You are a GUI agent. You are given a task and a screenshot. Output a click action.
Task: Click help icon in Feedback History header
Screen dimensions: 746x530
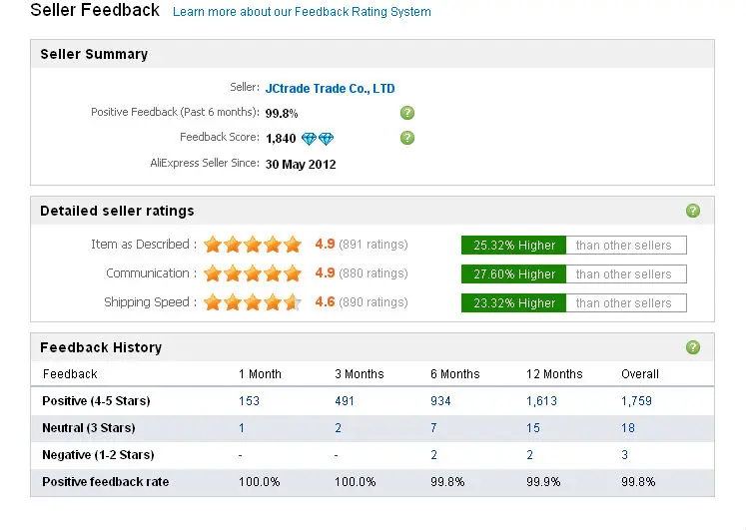pyautogui.click(x=693, y=347)
